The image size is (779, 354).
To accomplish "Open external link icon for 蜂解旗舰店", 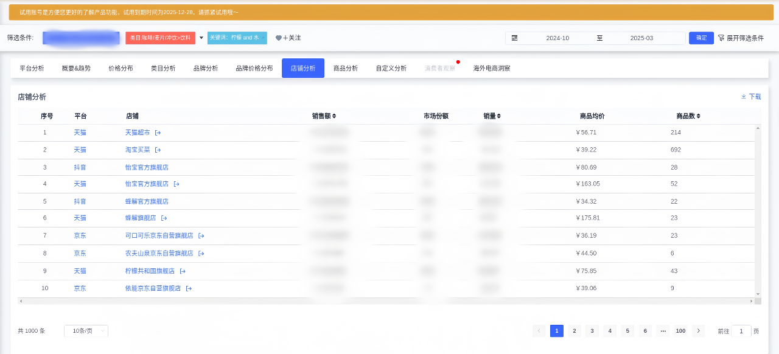I will point(164,218).
